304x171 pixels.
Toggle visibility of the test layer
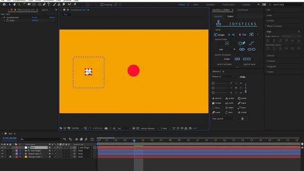point(2,148)
